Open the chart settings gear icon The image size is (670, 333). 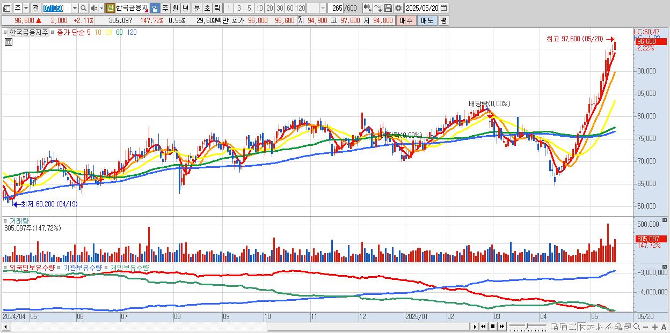pos(398,8)
